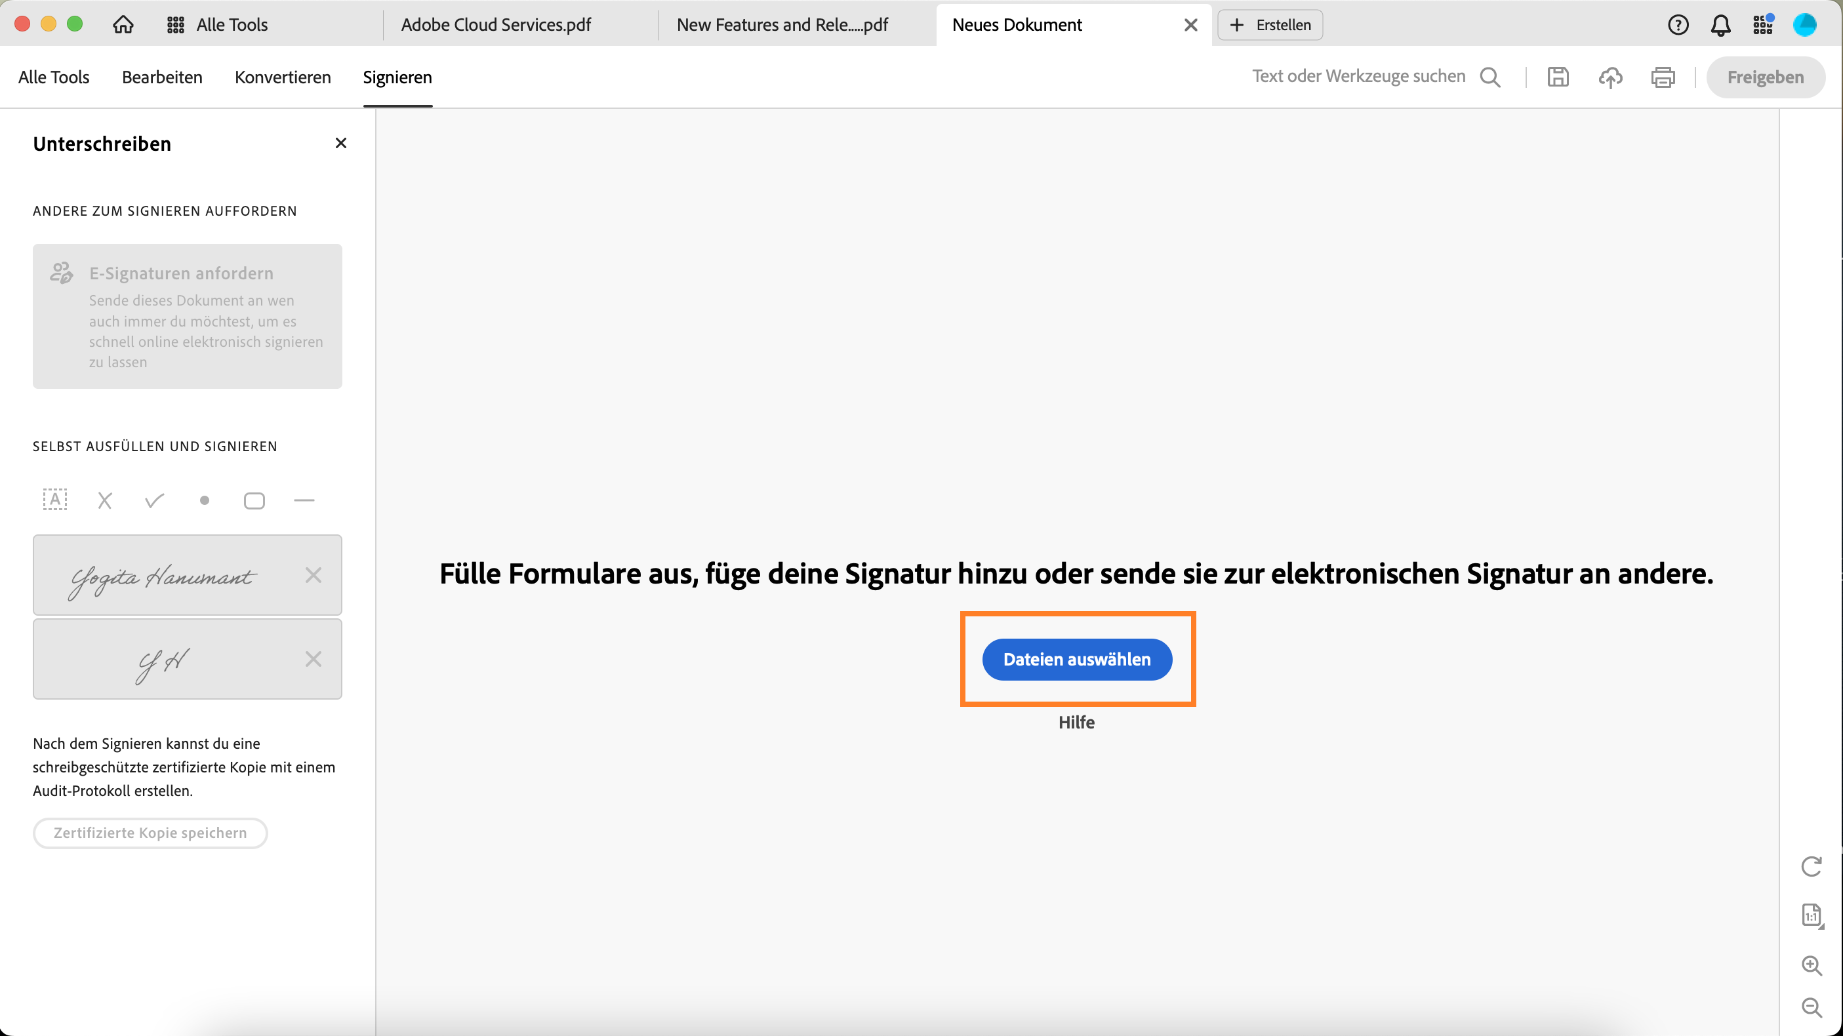This screenshot has width=1843, height=1036.
Task: Click the Text oder Werkzeuge suchen field
Action: [x=1358, y=77]
